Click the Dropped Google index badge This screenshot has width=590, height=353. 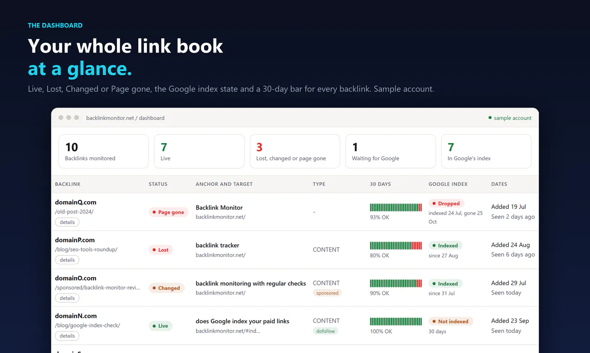click(x=446, y=203)
